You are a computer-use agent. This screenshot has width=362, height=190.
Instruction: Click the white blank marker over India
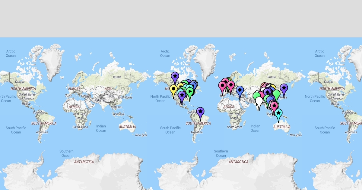click(x=259, y=101)
